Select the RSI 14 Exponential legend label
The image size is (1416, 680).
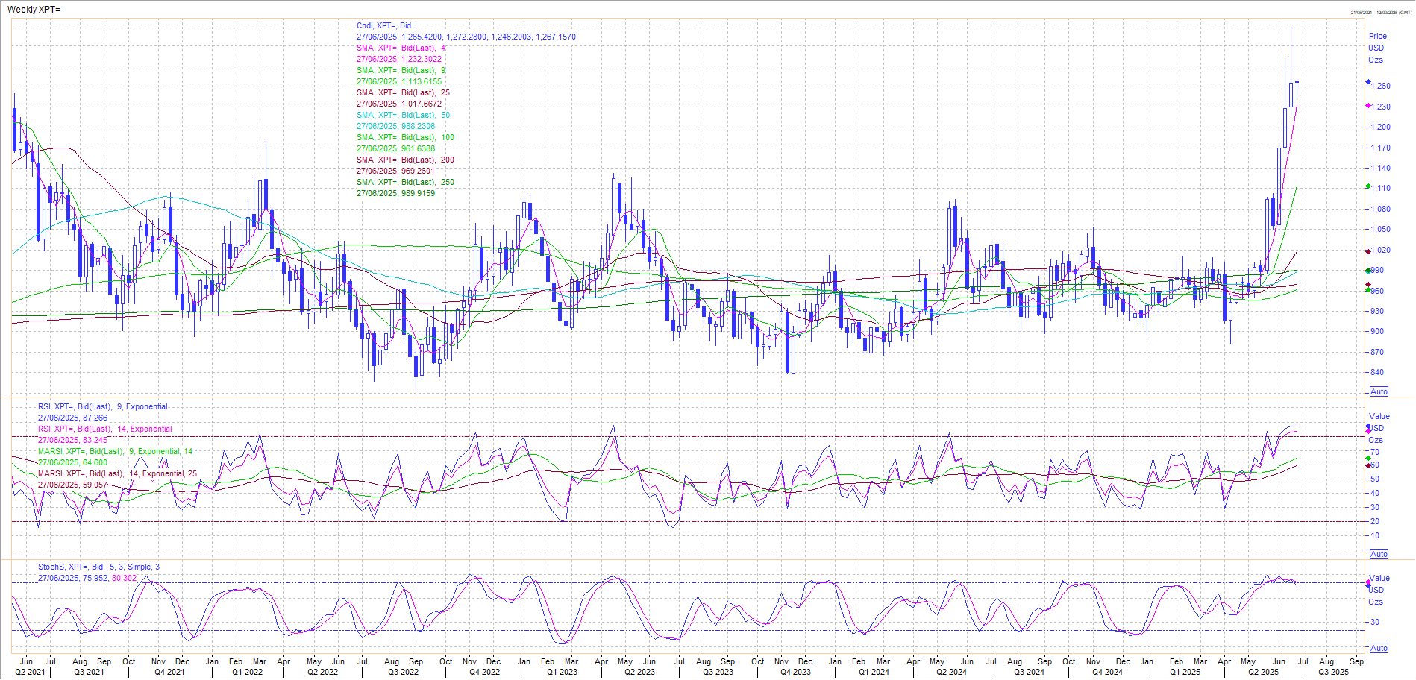point(105,429)
